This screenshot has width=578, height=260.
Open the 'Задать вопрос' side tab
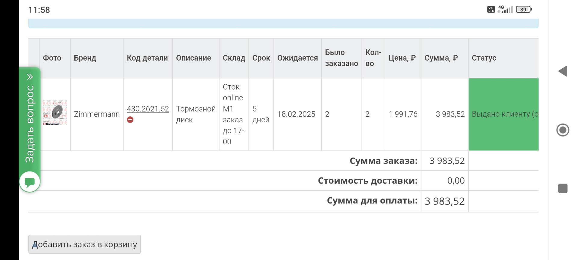(30, 124)
